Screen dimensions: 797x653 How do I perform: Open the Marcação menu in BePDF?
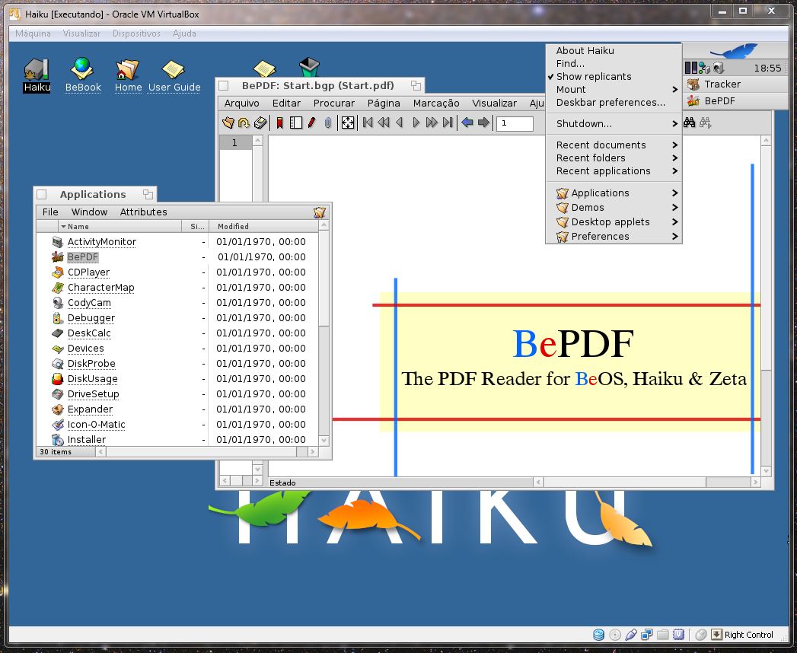coord(436,104)
